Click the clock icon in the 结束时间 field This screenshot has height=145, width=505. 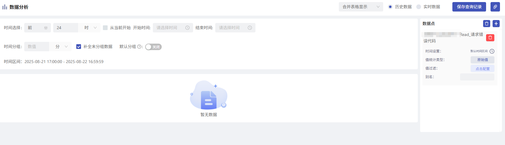coord(250,28)
